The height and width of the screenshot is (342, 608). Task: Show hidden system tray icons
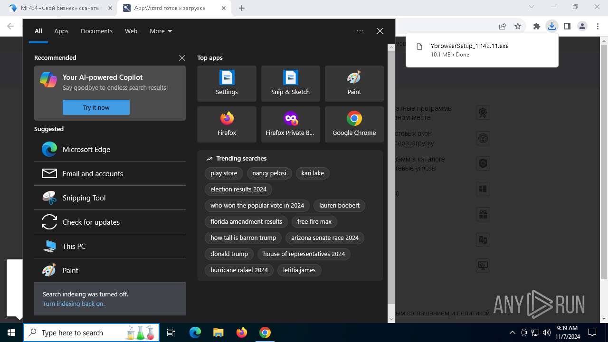pos(512,332)
